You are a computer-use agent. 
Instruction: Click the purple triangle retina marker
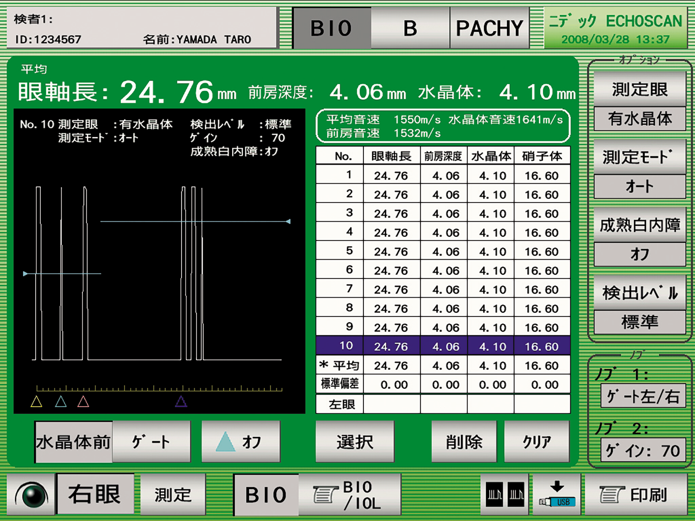pos(181,402)
